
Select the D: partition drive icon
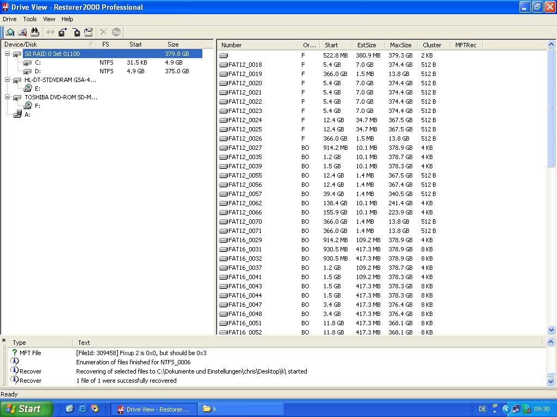tap(27, 71)
